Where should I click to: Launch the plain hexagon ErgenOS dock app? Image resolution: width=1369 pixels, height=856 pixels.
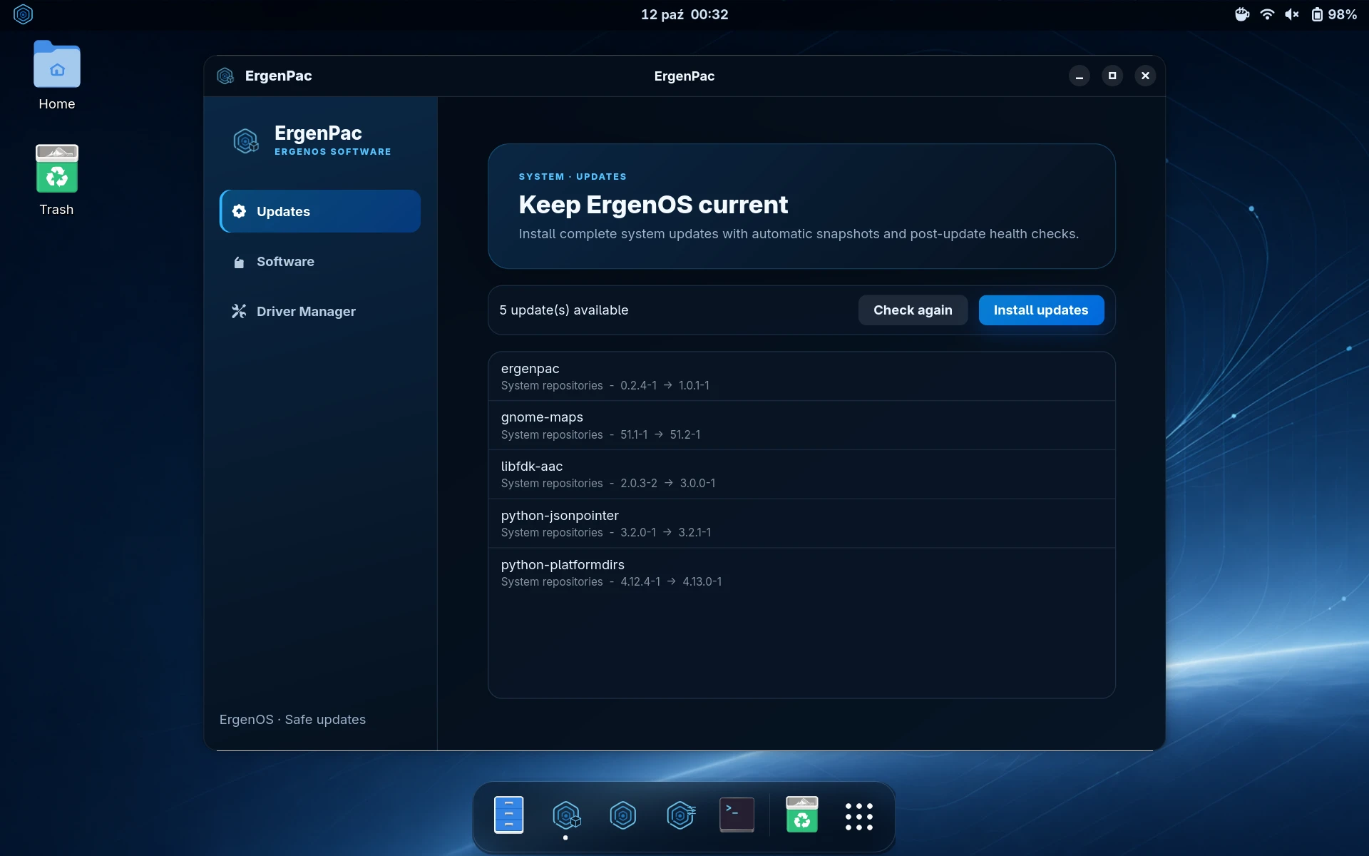(623, 815)
